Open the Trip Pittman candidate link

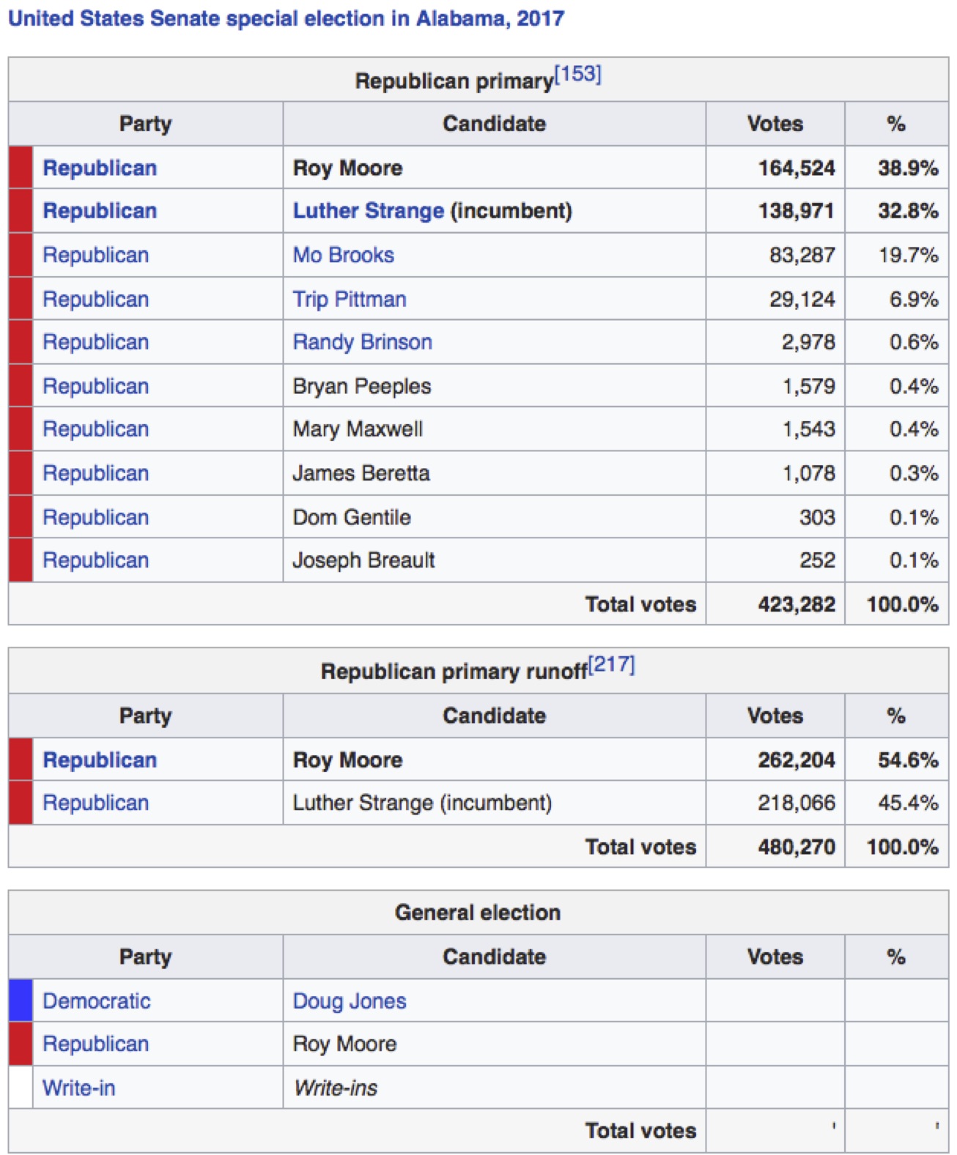tap(349, 299)
